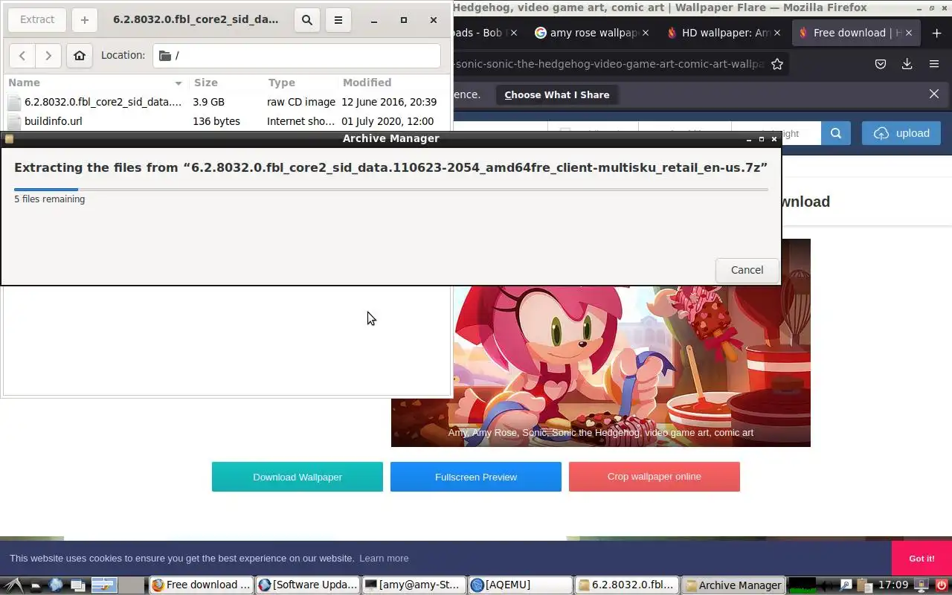
Task: Click the desktop pager in the panel
Action: click(118, 585)
